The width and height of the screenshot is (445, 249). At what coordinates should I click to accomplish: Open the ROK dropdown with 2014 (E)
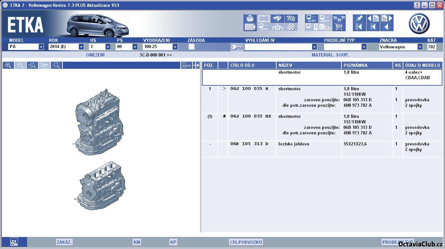pyautogui.click(x=81, y=47)
